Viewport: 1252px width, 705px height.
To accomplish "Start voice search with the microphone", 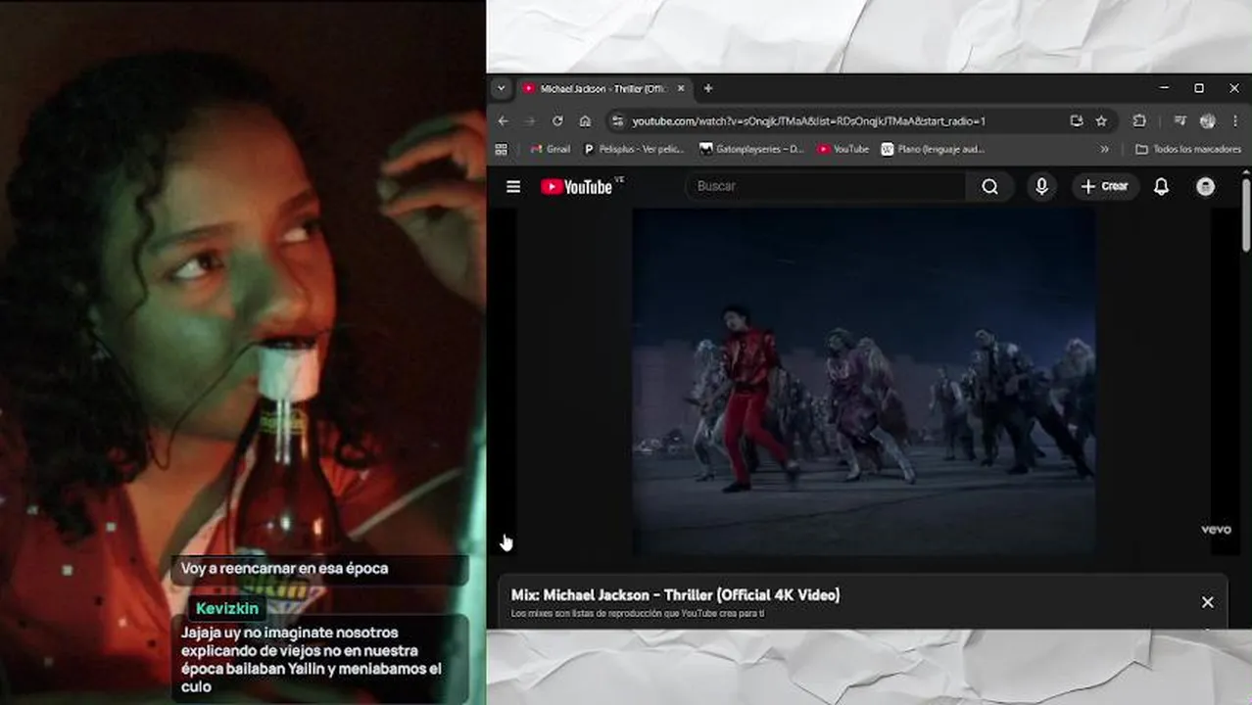I will pyautogui.click(x=1041, y=186).
